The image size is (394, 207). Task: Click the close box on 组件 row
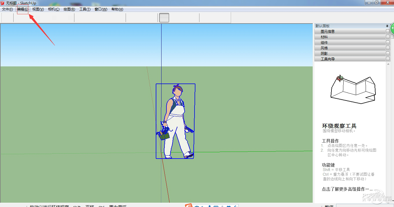pos(388,42)
